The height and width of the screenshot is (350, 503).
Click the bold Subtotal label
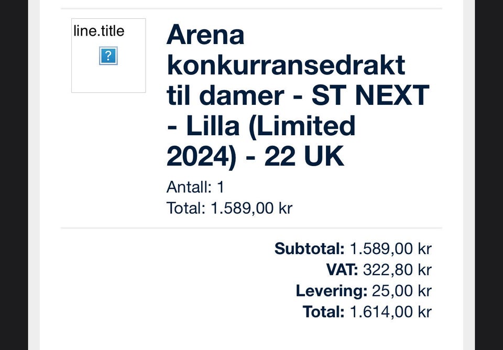point(309,249)
